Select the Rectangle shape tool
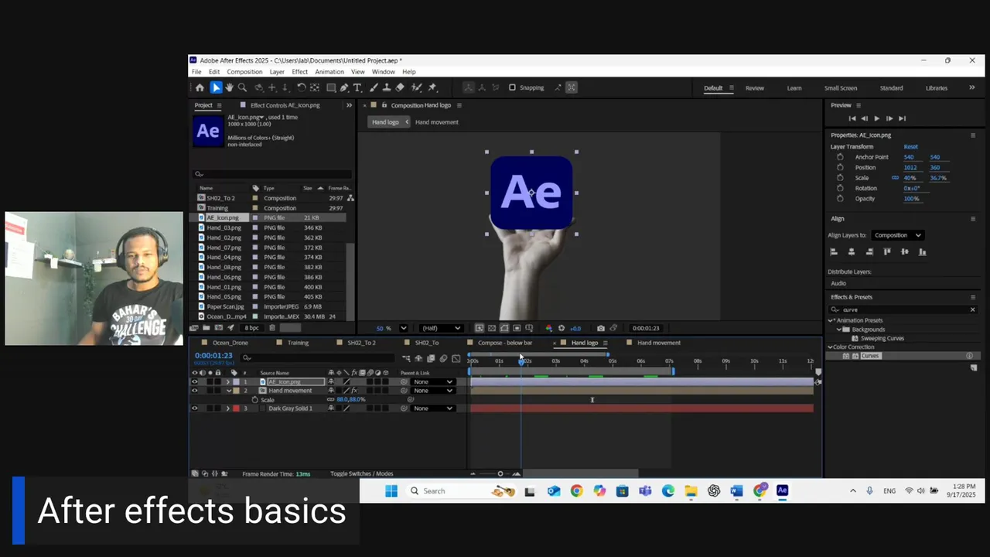 331,87
